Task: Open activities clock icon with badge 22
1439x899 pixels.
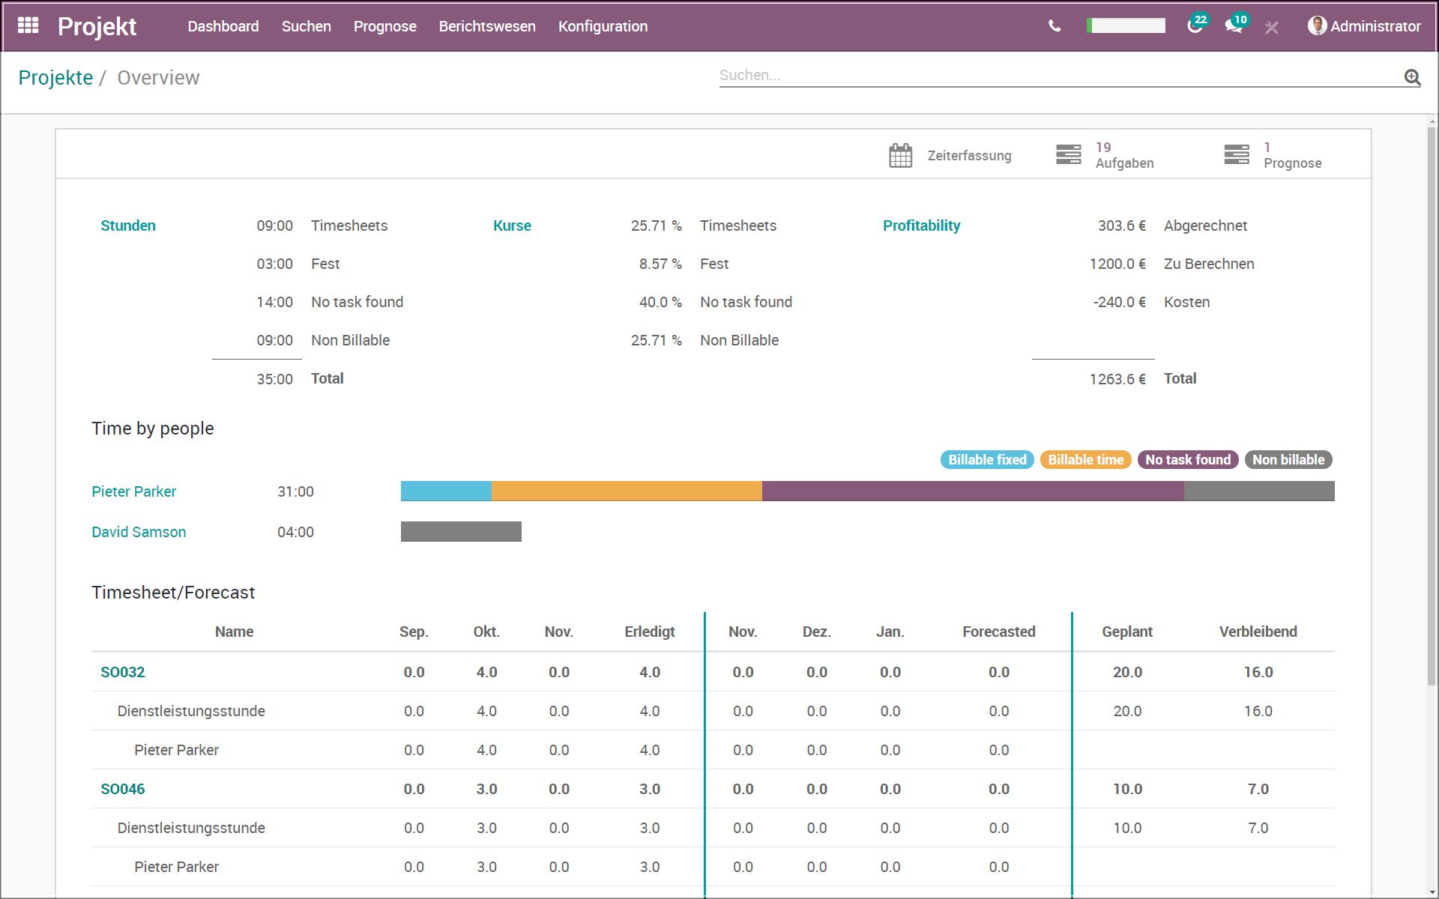Action: click(1195, 26)
